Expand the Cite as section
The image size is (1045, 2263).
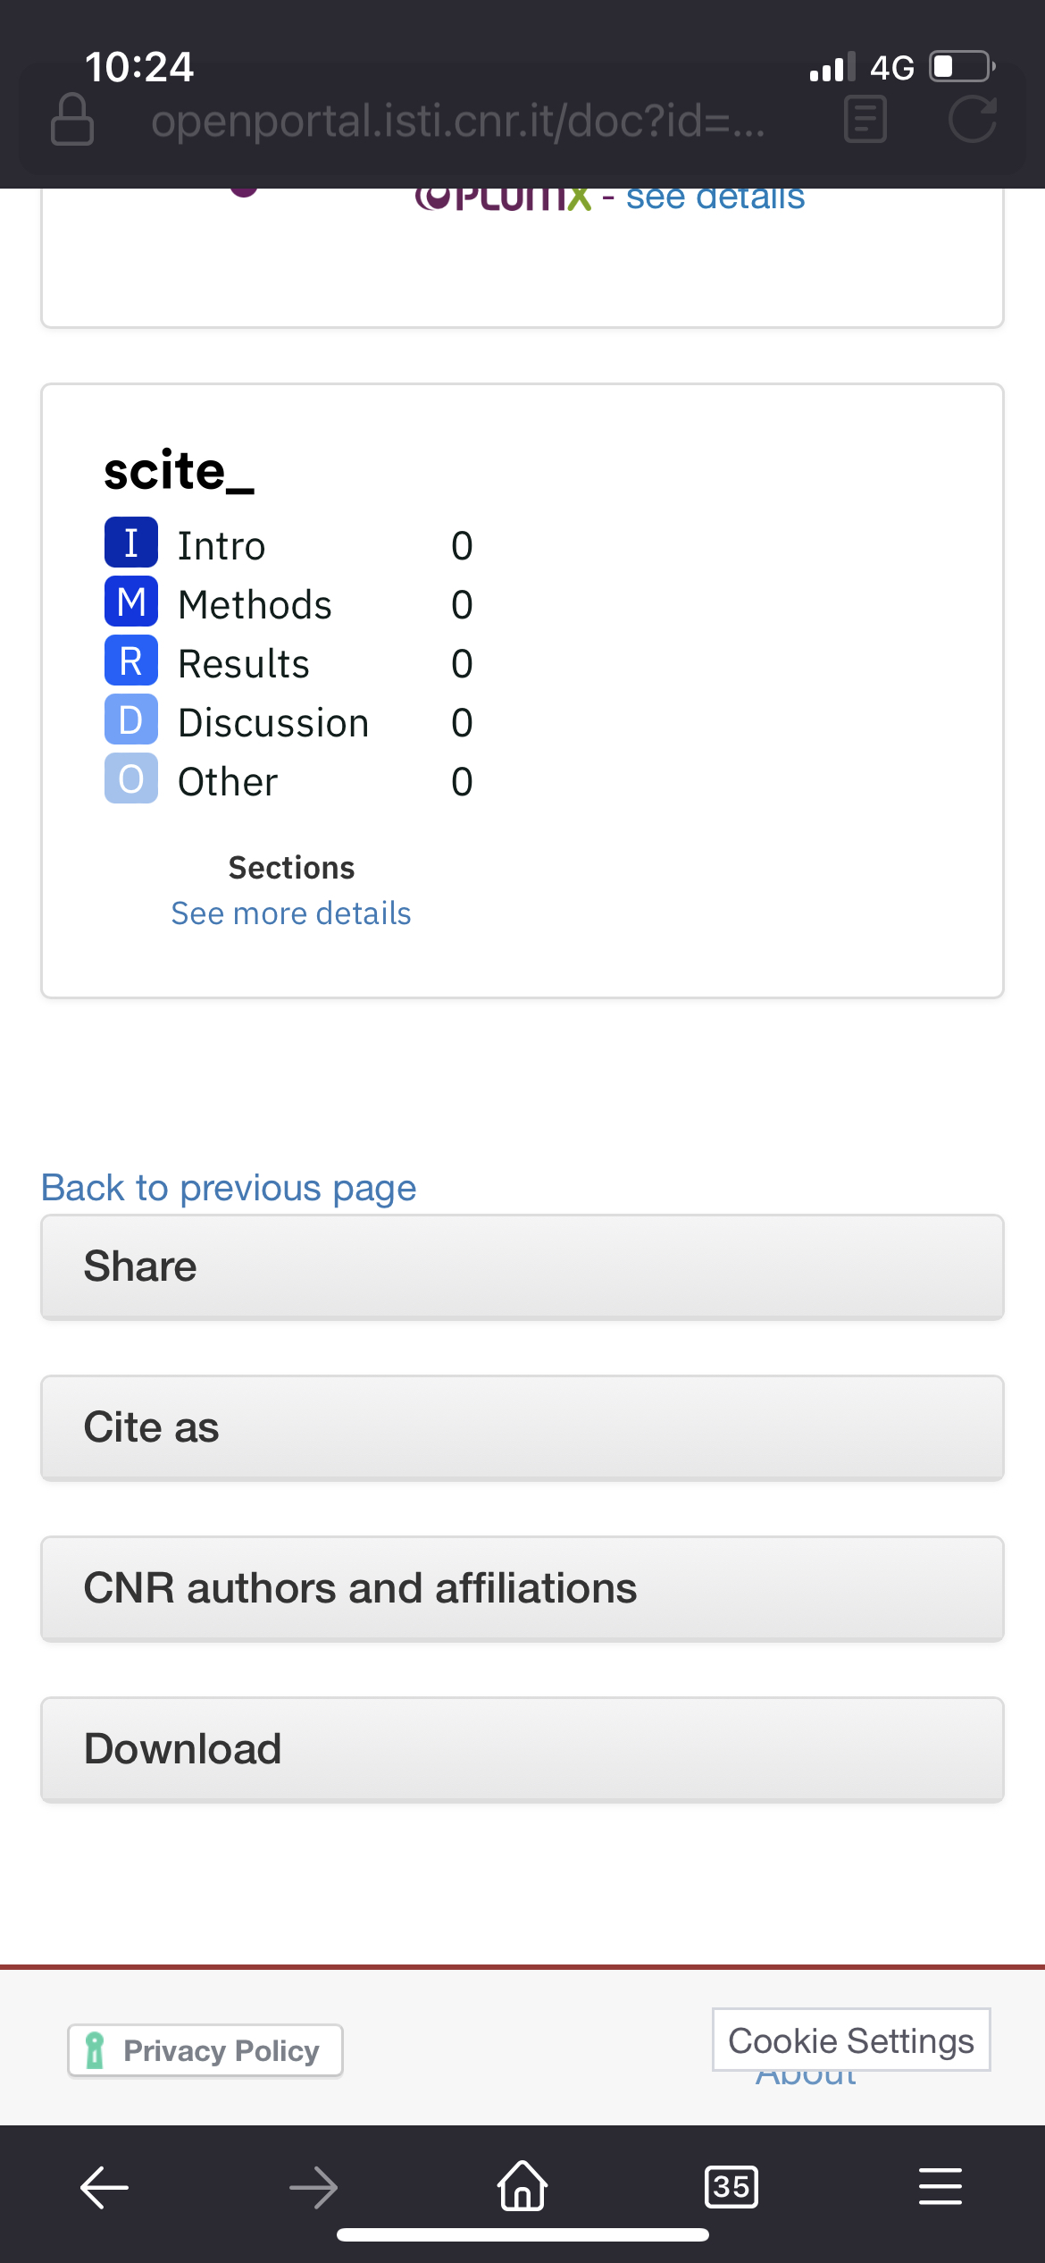[522, 1427]
